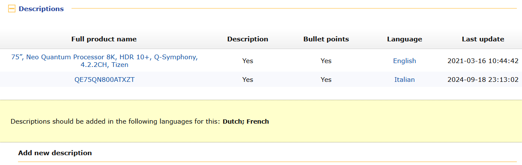Click Description 'Yes' in the English row
Screen dimensions: 522x165
point(248,61)
